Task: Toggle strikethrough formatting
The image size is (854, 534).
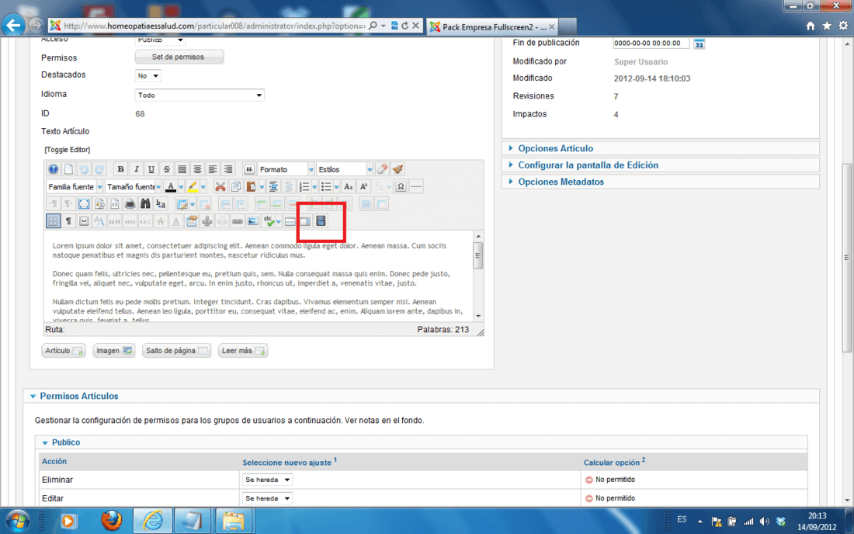Action: pos(167,169)
